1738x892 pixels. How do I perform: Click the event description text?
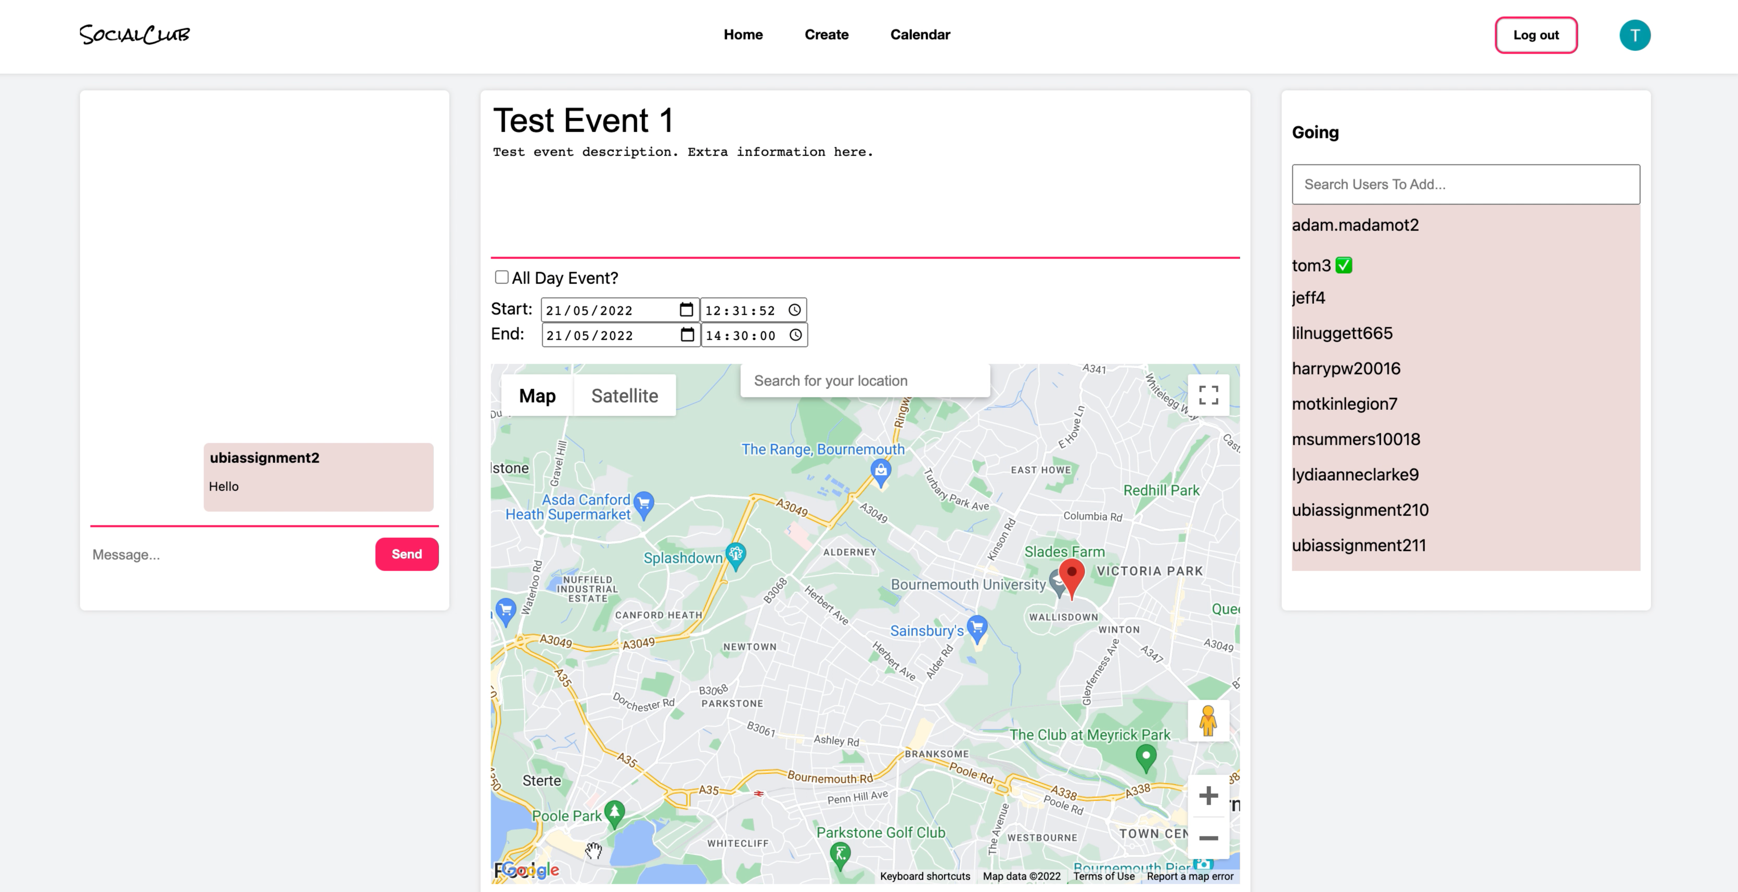683,152
